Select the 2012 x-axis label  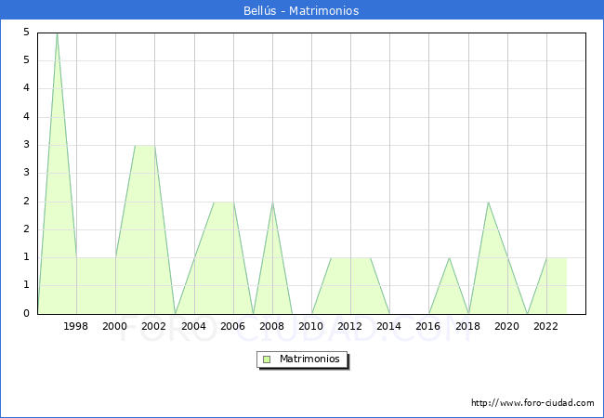pyautogui.click(x=350, y=326)
